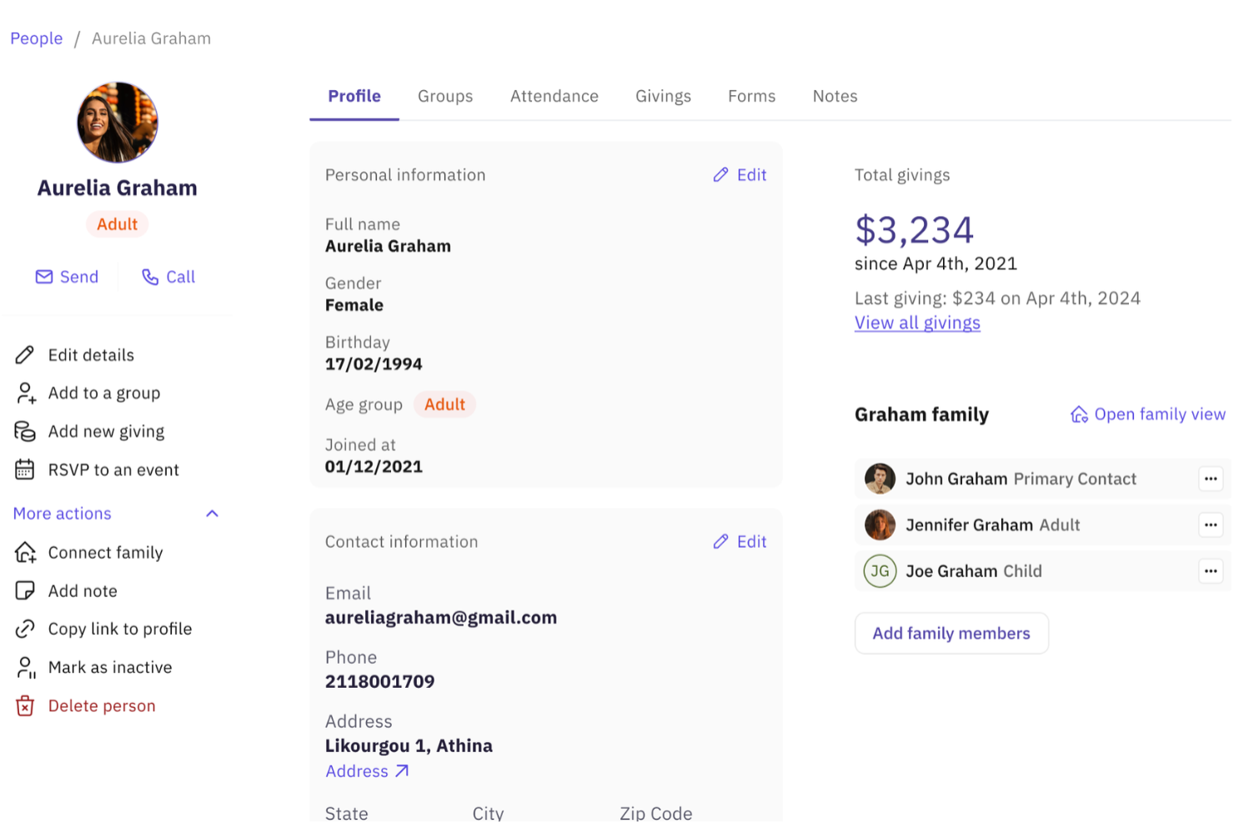Click the Add to a group icon

point(26,393)
